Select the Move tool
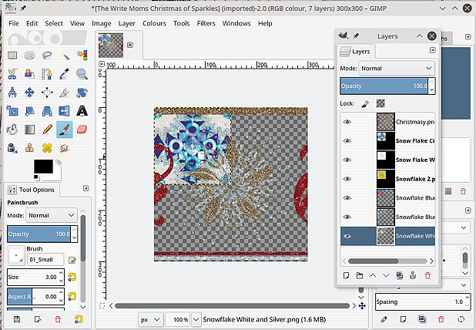This screenshot has width=476, height=330. pos(29,93)
